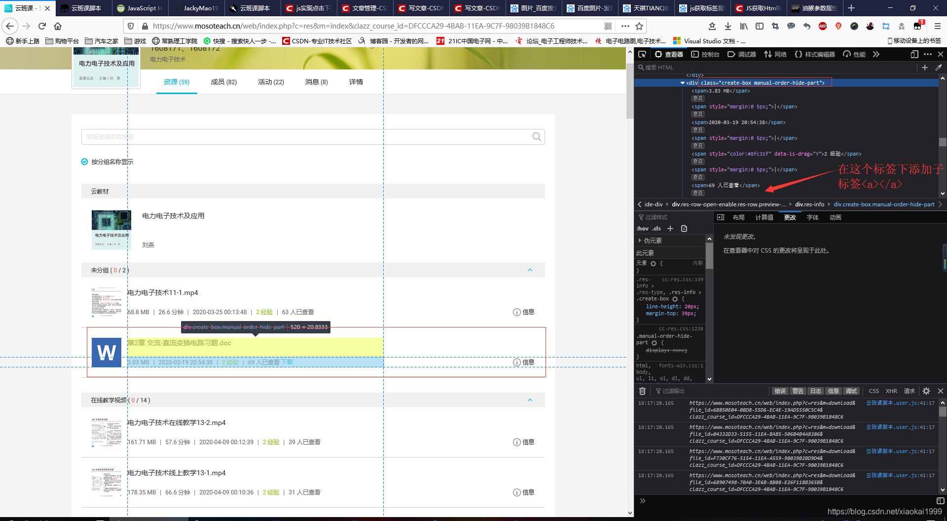Open the 详情 tab

(356, 82)
